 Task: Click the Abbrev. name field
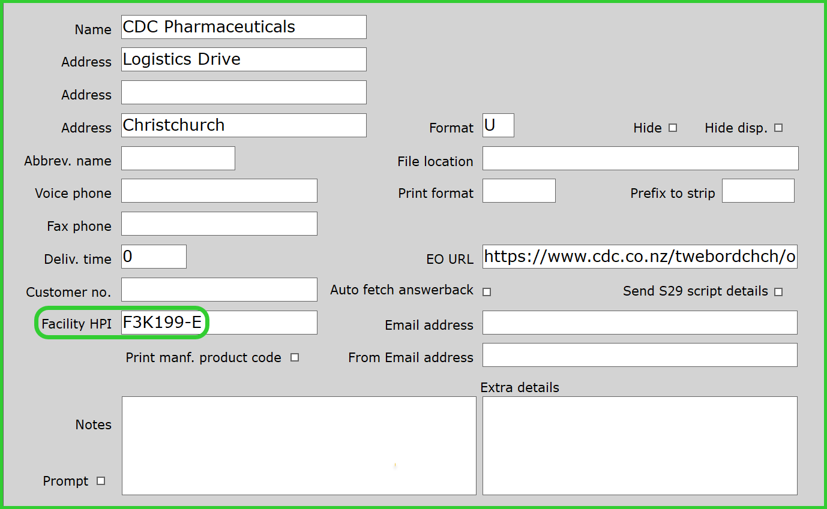(178, 158)
